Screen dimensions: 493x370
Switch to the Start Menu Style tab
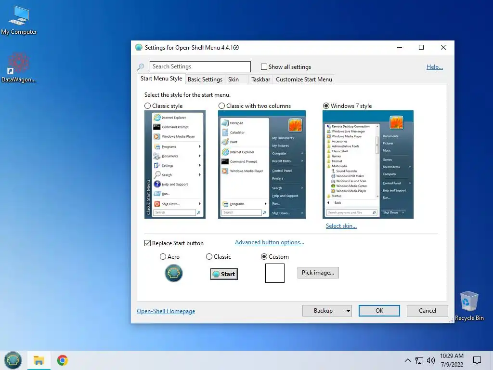tap(161, 79)
